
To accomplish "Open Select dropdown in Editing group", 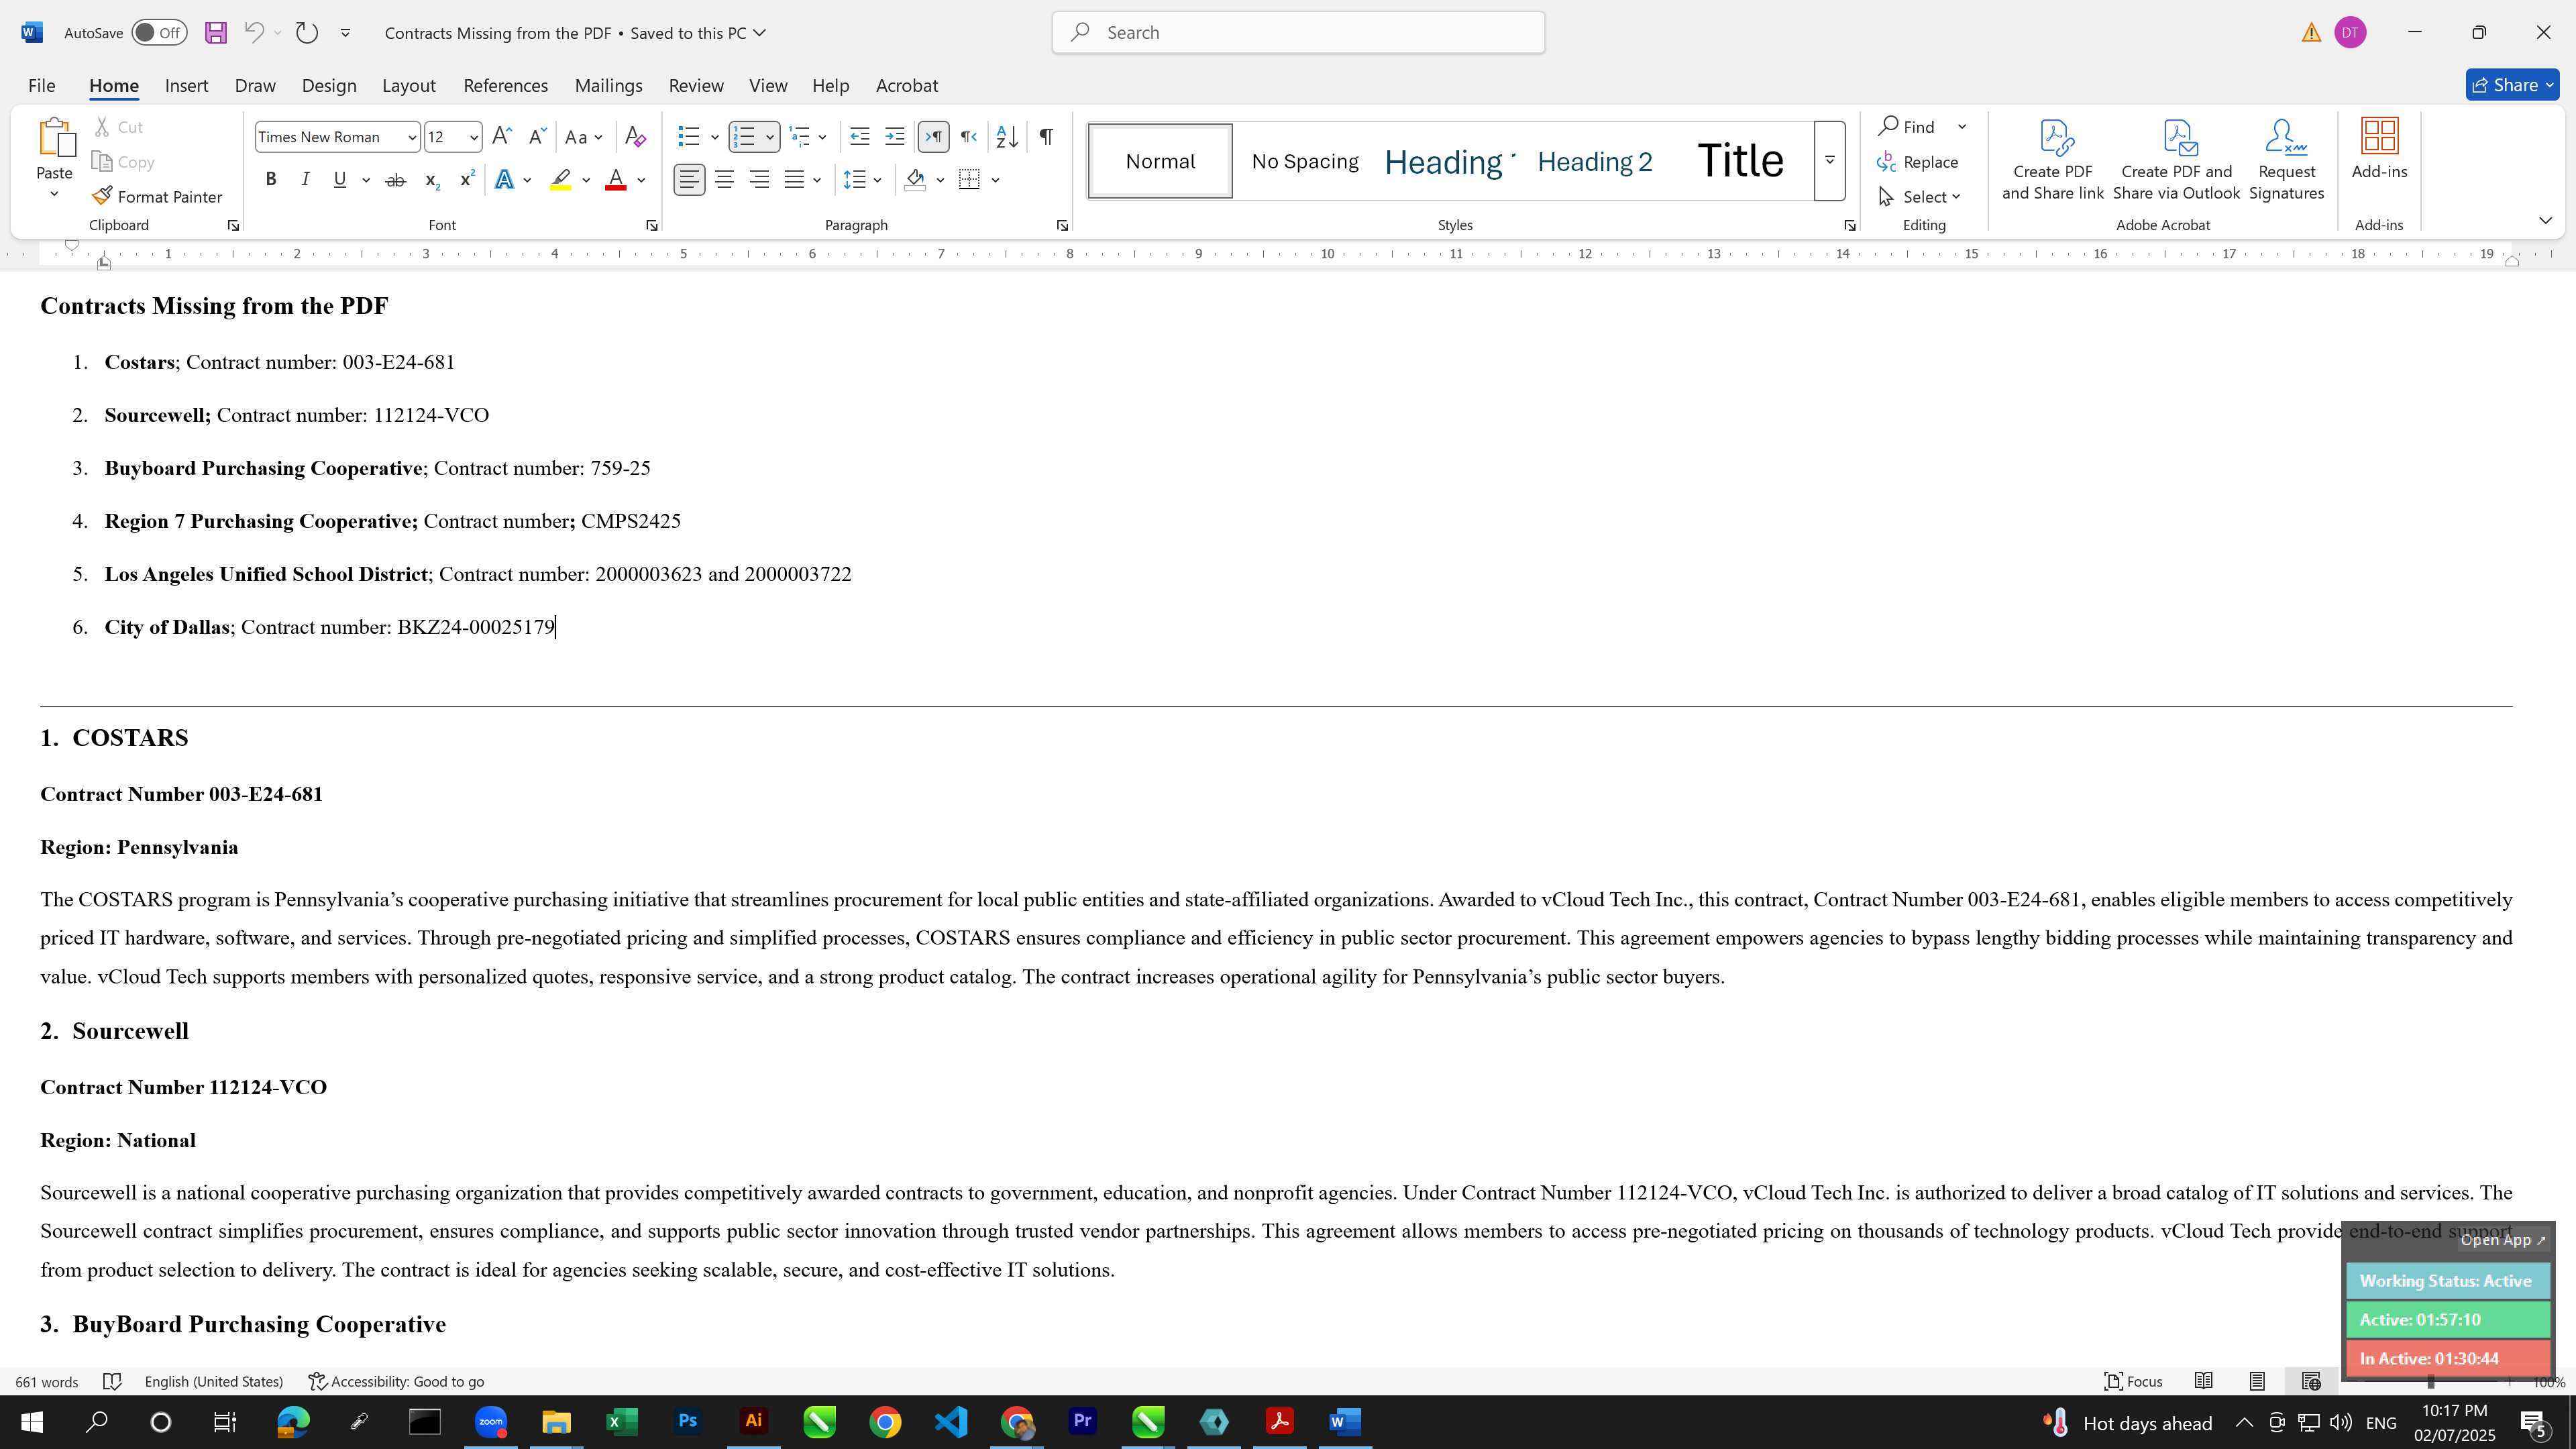I will [x=1920, y=197].
